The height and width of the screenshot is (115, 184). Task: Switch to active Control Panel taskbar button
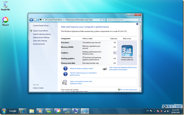pyautogui.click(x=85, y=111)
